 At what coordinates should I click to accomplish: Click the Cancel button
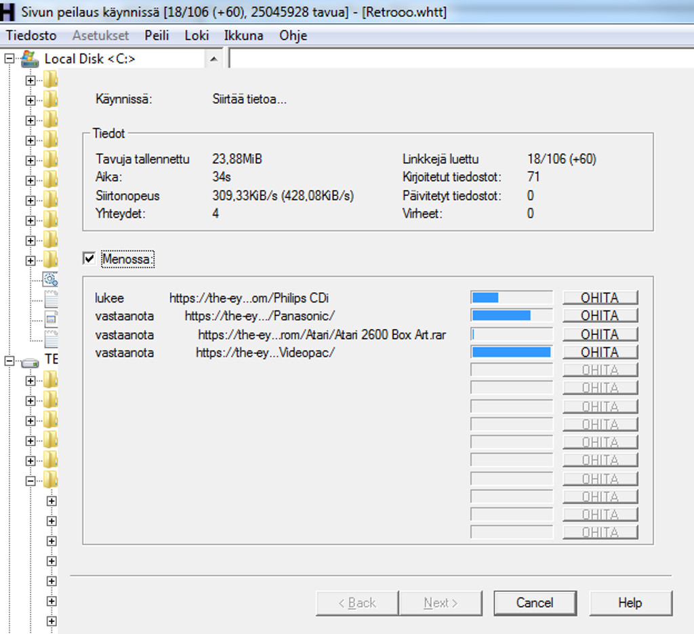click(x=535, y=603)
